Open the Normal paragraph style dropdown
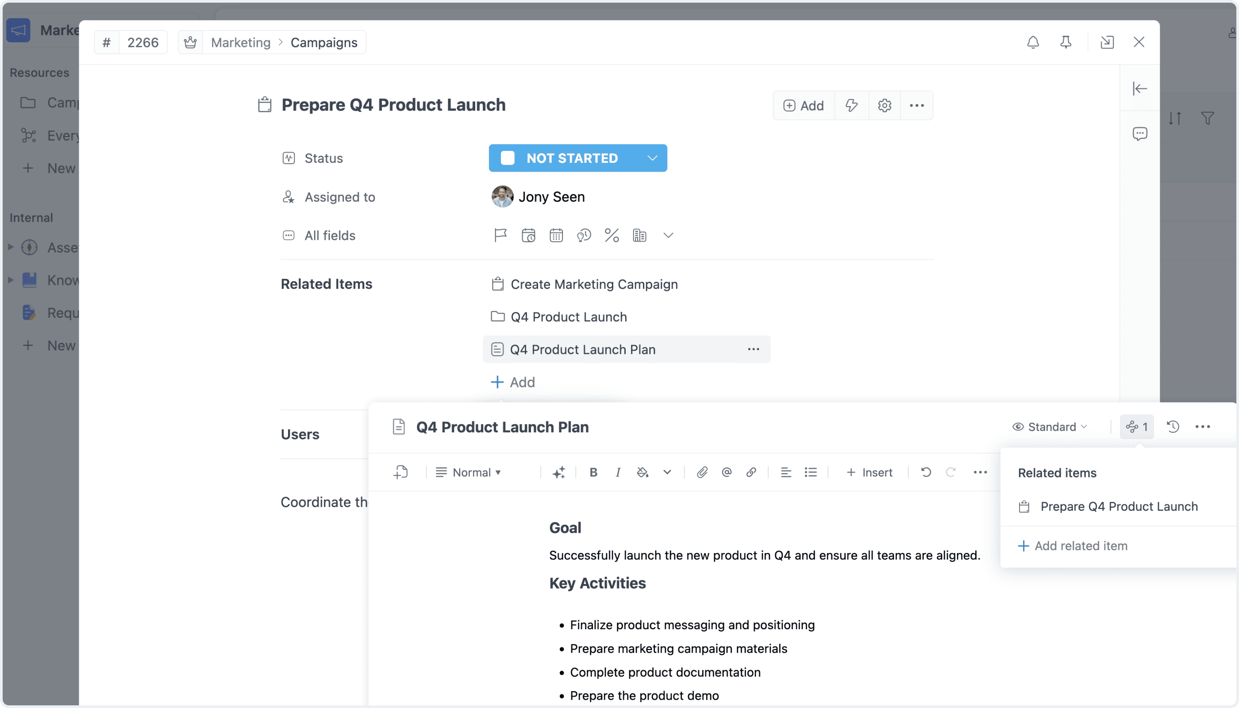 point(468,472)
